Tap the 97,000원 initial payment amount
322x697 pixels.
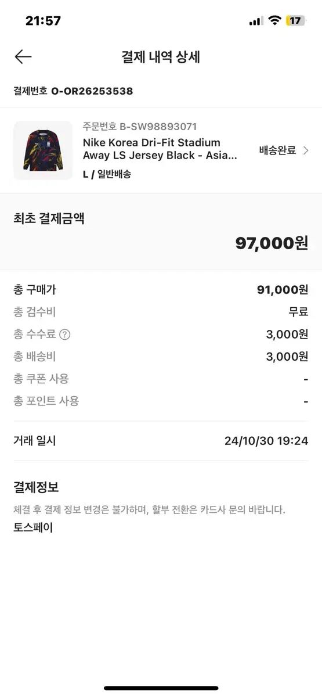272,243
